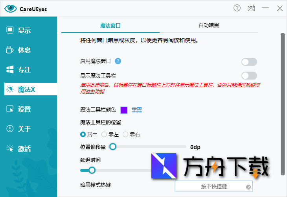The image size is (287, 197).
Task: Click blue help icon next to 启用魔法窗口
Action: click(118, 61)
